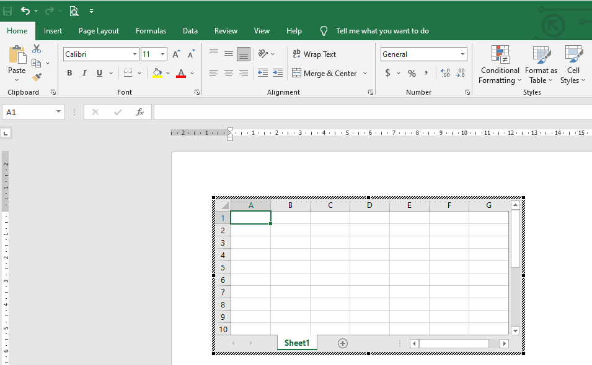
Task: Click the Increase Font Size icon
Action: click(x=176, y=54)
